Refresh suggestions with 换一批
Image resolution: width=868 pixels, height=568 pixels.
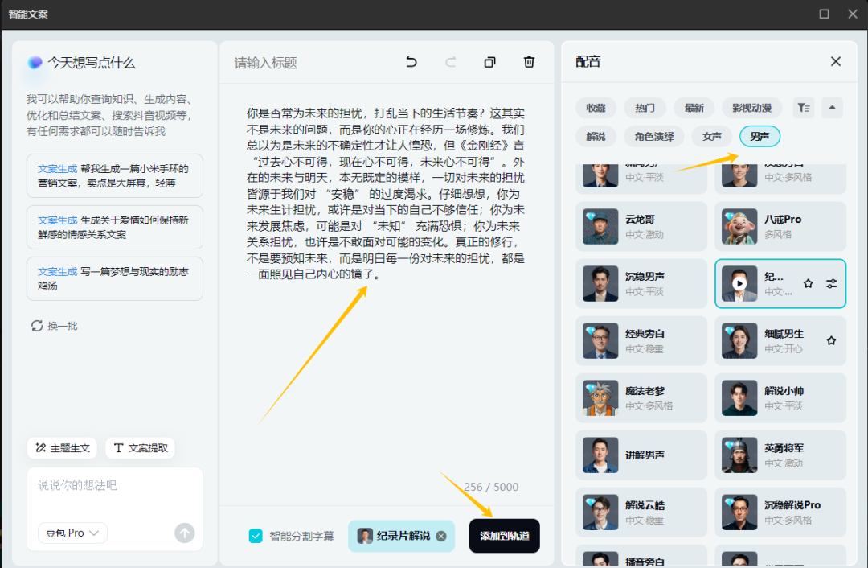55,326
